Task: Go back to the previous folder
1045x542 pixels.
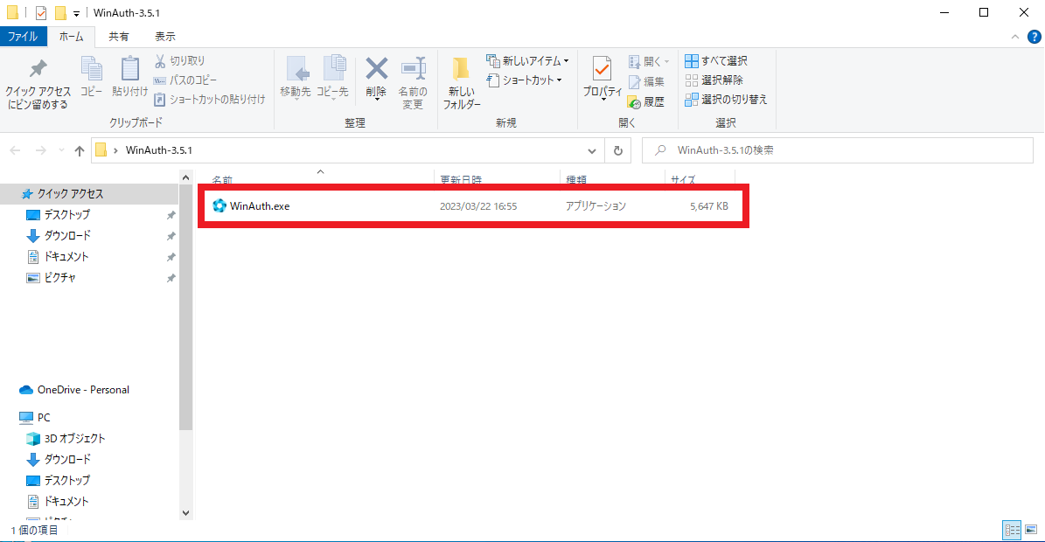Action: (x=16, y=150)
